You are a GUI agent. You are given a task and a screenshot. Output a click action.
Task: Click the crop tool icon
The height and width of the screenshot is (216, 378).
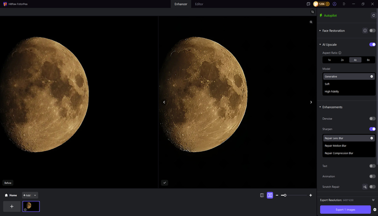click(313, 12)
